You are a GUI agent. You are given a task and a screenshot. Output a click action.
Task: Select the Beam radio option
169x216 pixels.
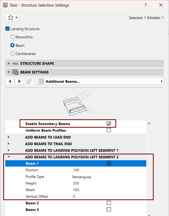[x=12, y=45]
